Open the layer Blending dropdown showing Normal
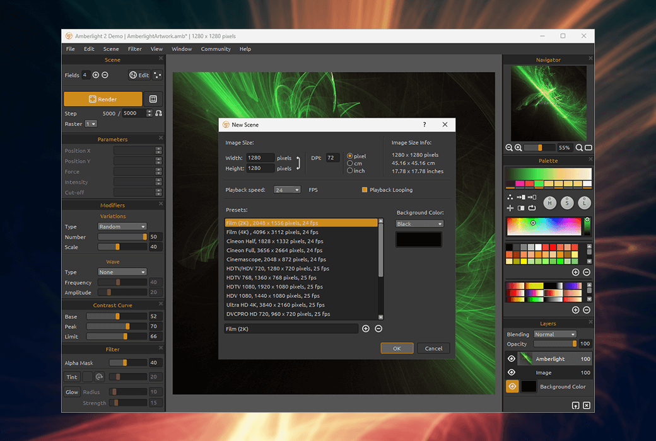The width and height of the screenshot is (656, 441). click(x=554, y=334)
